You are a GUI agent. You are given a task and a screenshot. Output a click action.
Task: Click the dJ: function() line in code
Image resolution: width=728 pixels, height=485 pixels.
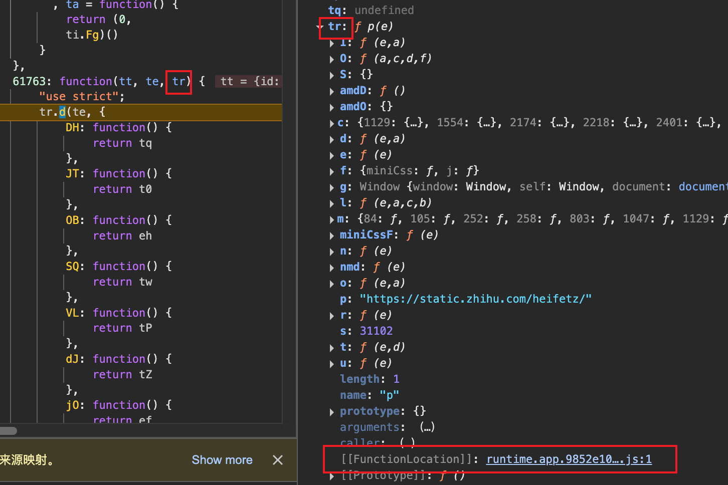pos(119,359)
